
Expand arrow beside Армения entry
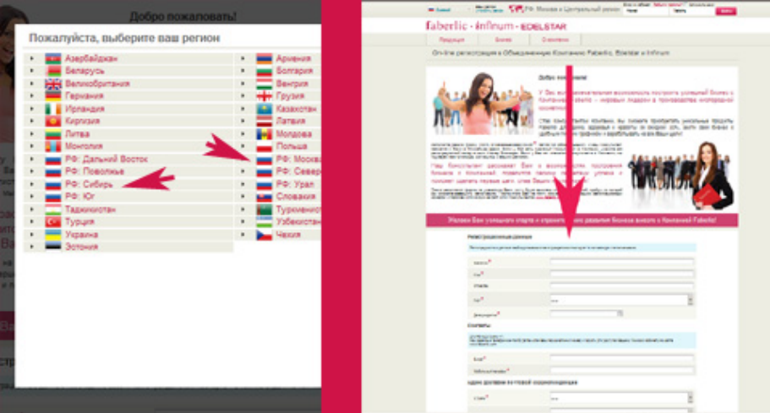(x=243, y=59)
